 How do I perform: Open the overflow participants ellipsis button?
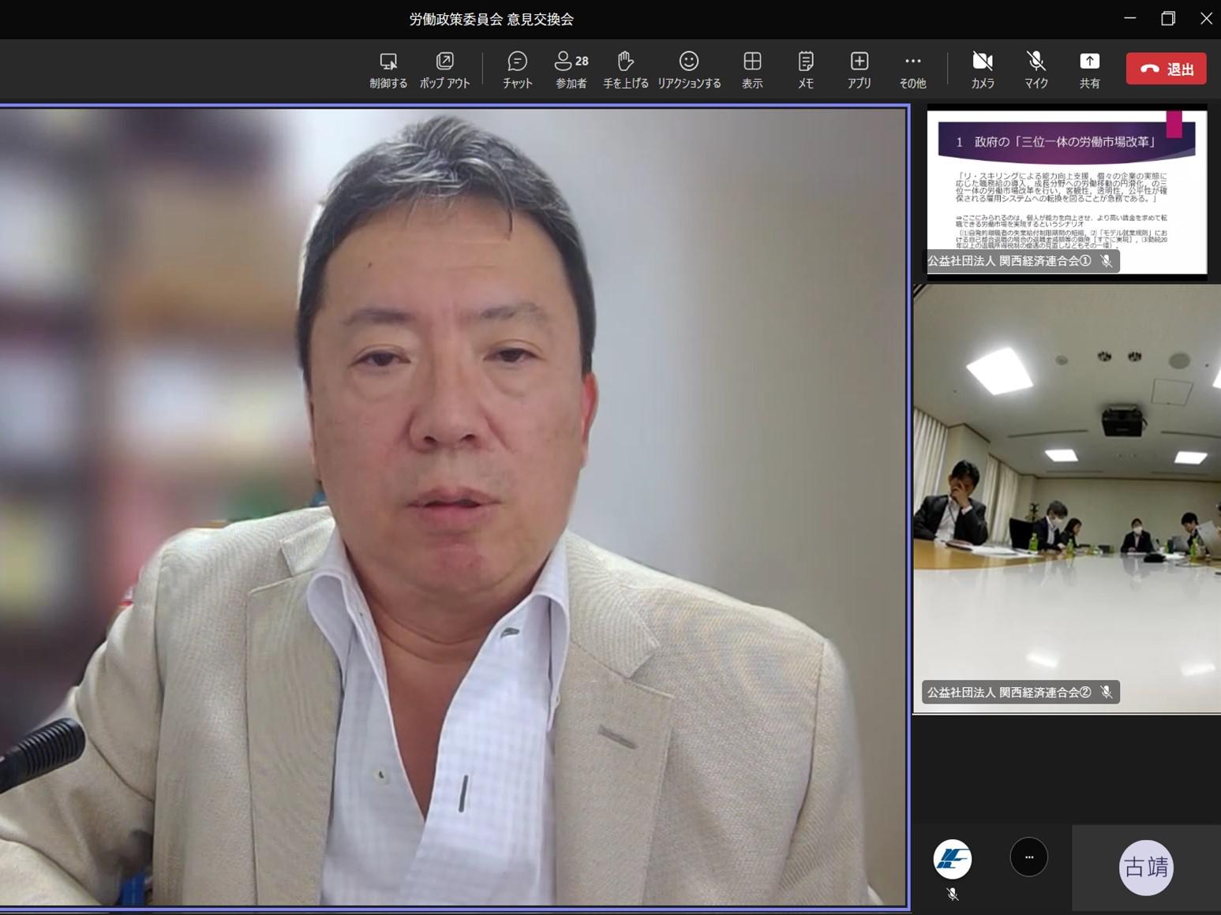point(1028,857)
